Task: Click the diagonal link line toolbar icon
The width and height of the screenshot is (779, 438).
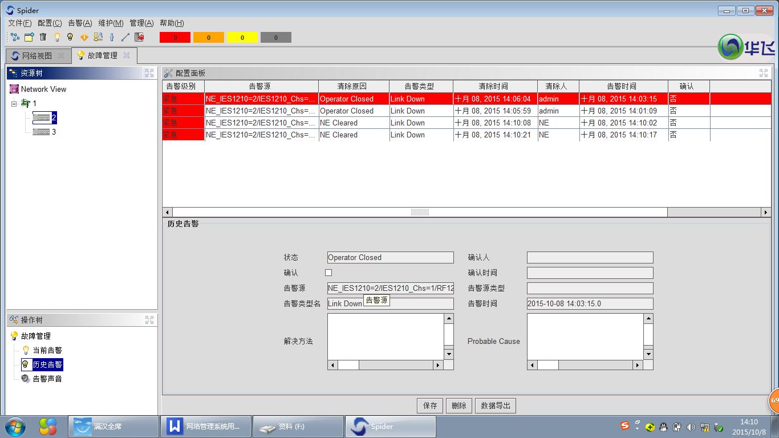Action: (125, 37)
